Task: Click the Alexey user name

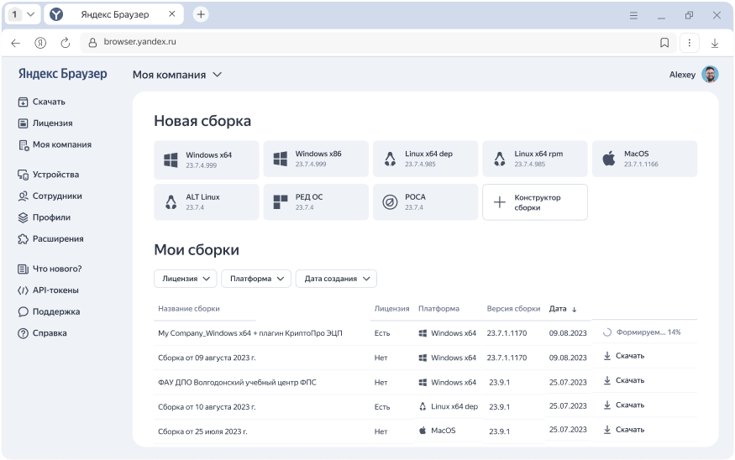Action: point(682,75)
